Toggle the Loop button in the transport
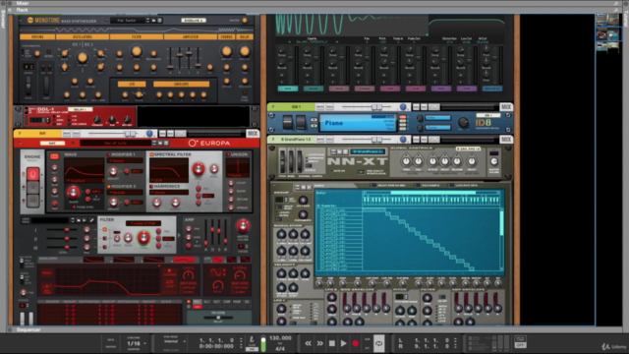Screen dimensions: 629x354 (x=378, y=343)
